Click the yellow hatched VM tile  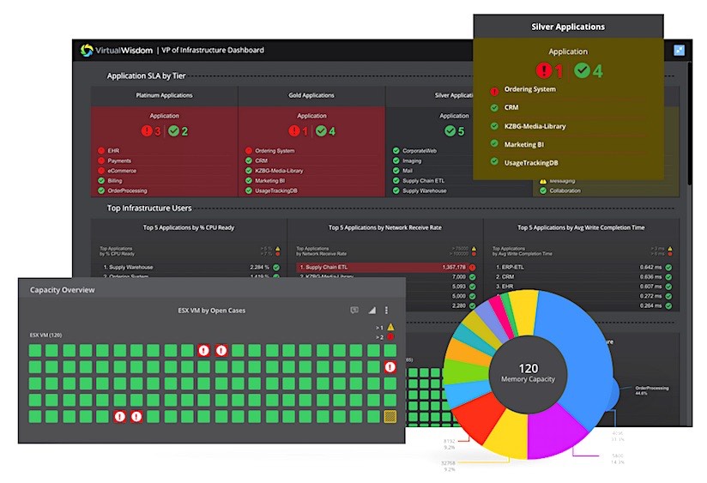coord(390,417)
